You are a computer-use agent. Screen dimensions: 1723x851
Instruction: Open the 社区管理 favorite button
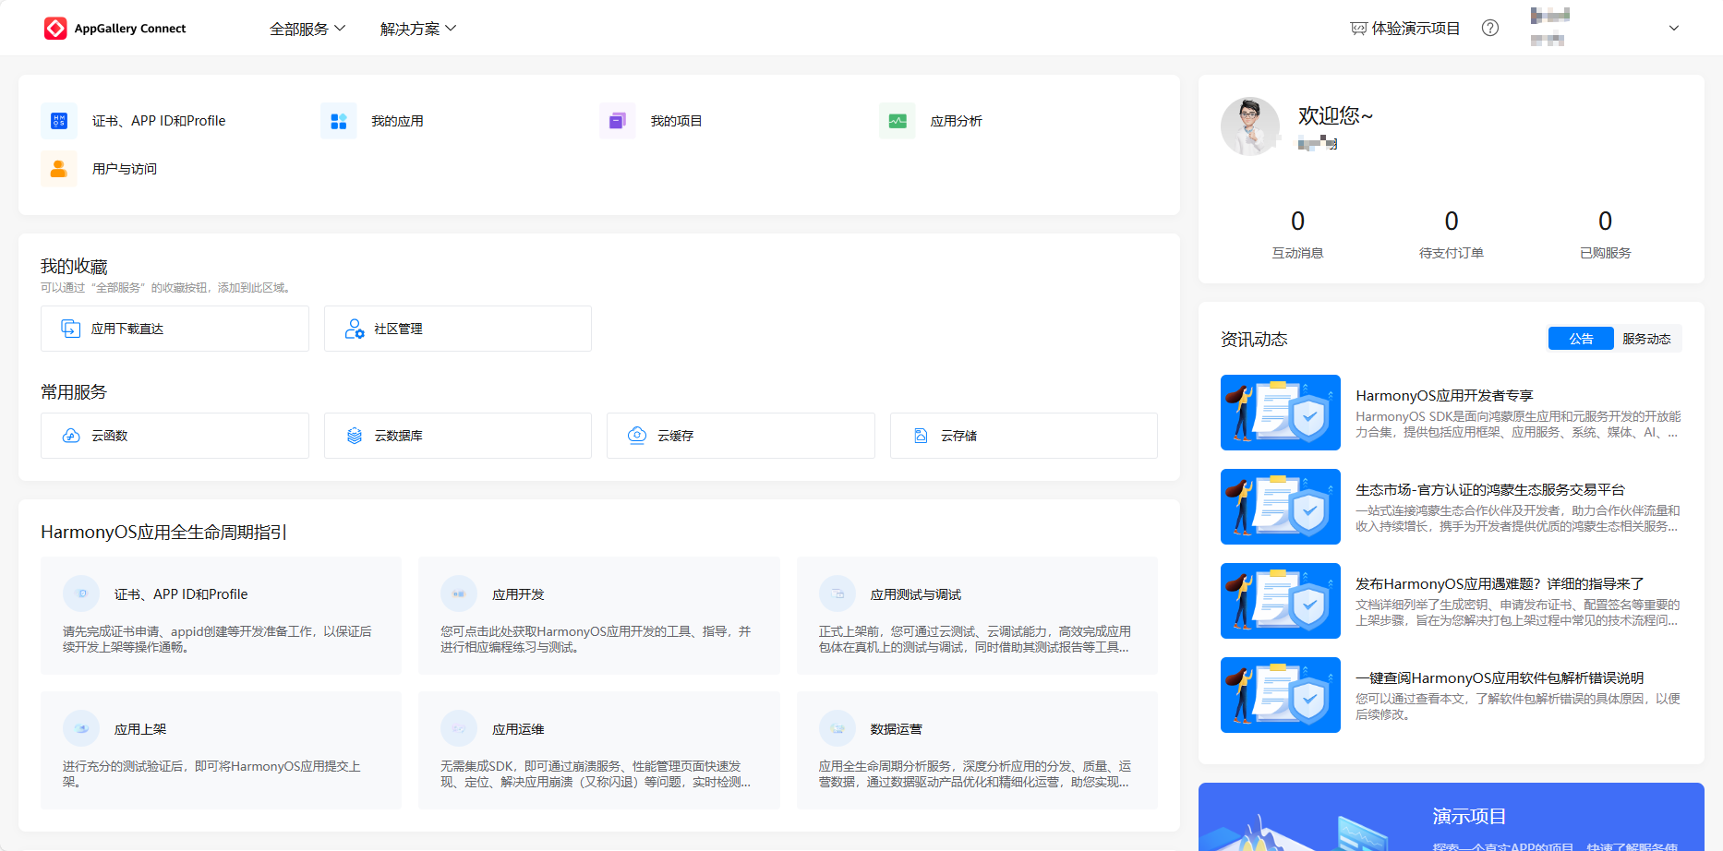coord(458,329)
